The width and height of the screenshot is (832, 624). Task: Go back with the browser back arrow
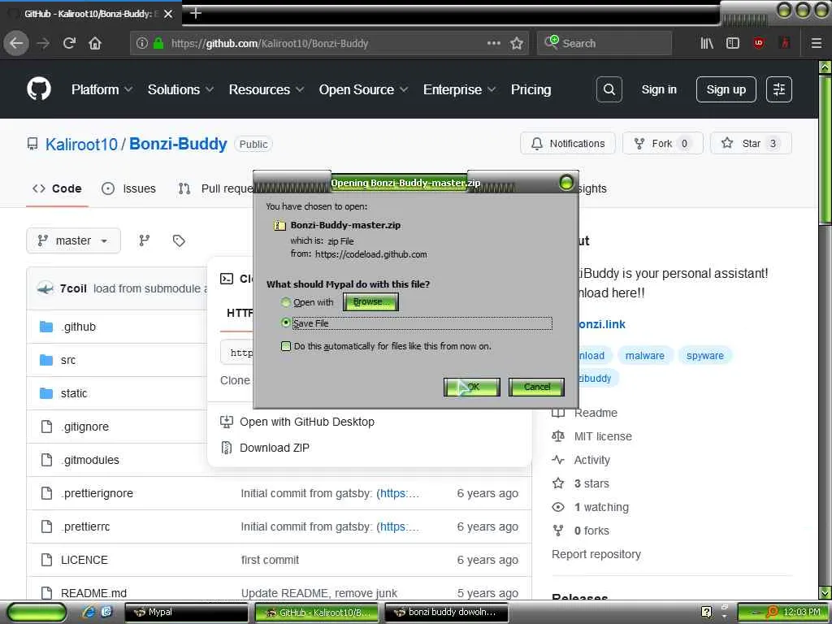click(x=16, y=43)
